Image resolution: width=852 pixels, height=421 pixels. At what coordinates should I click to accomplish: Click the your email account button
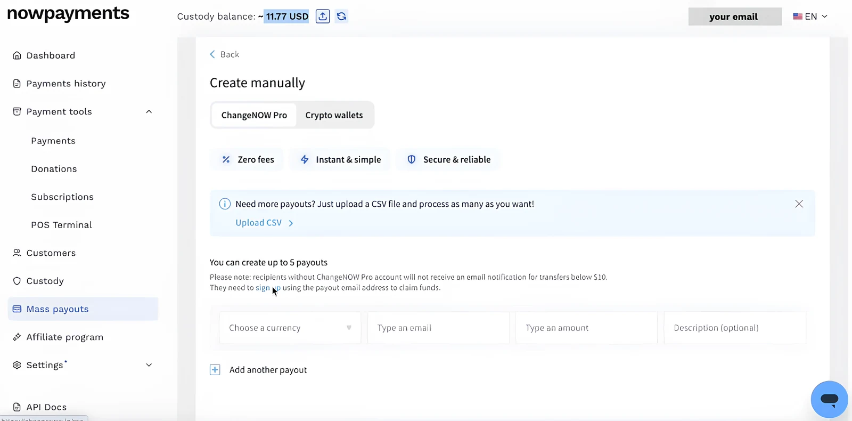735,17
